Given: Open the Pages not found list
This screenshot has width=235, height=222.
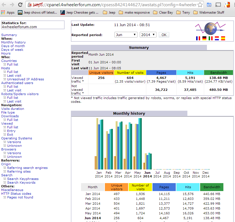Looking at the screenshot, I should click(20, 197).
